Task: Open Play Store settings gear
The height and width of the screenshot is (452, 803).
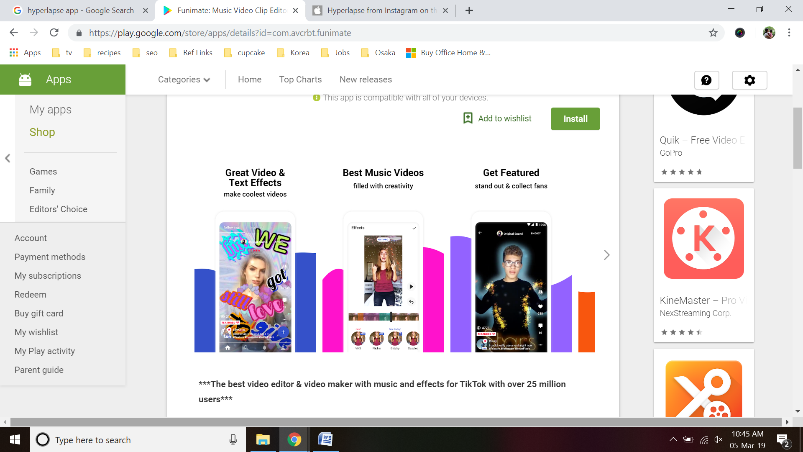Action: click(749, 80)
